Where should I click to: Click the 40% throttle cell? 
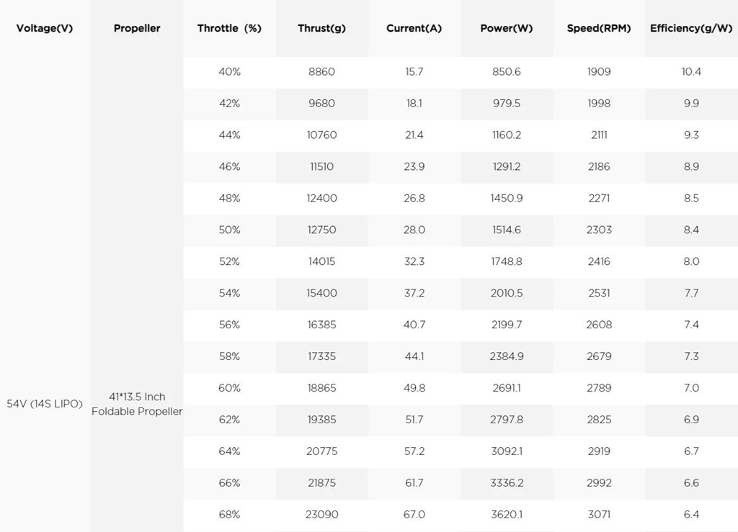pos(229,72)
